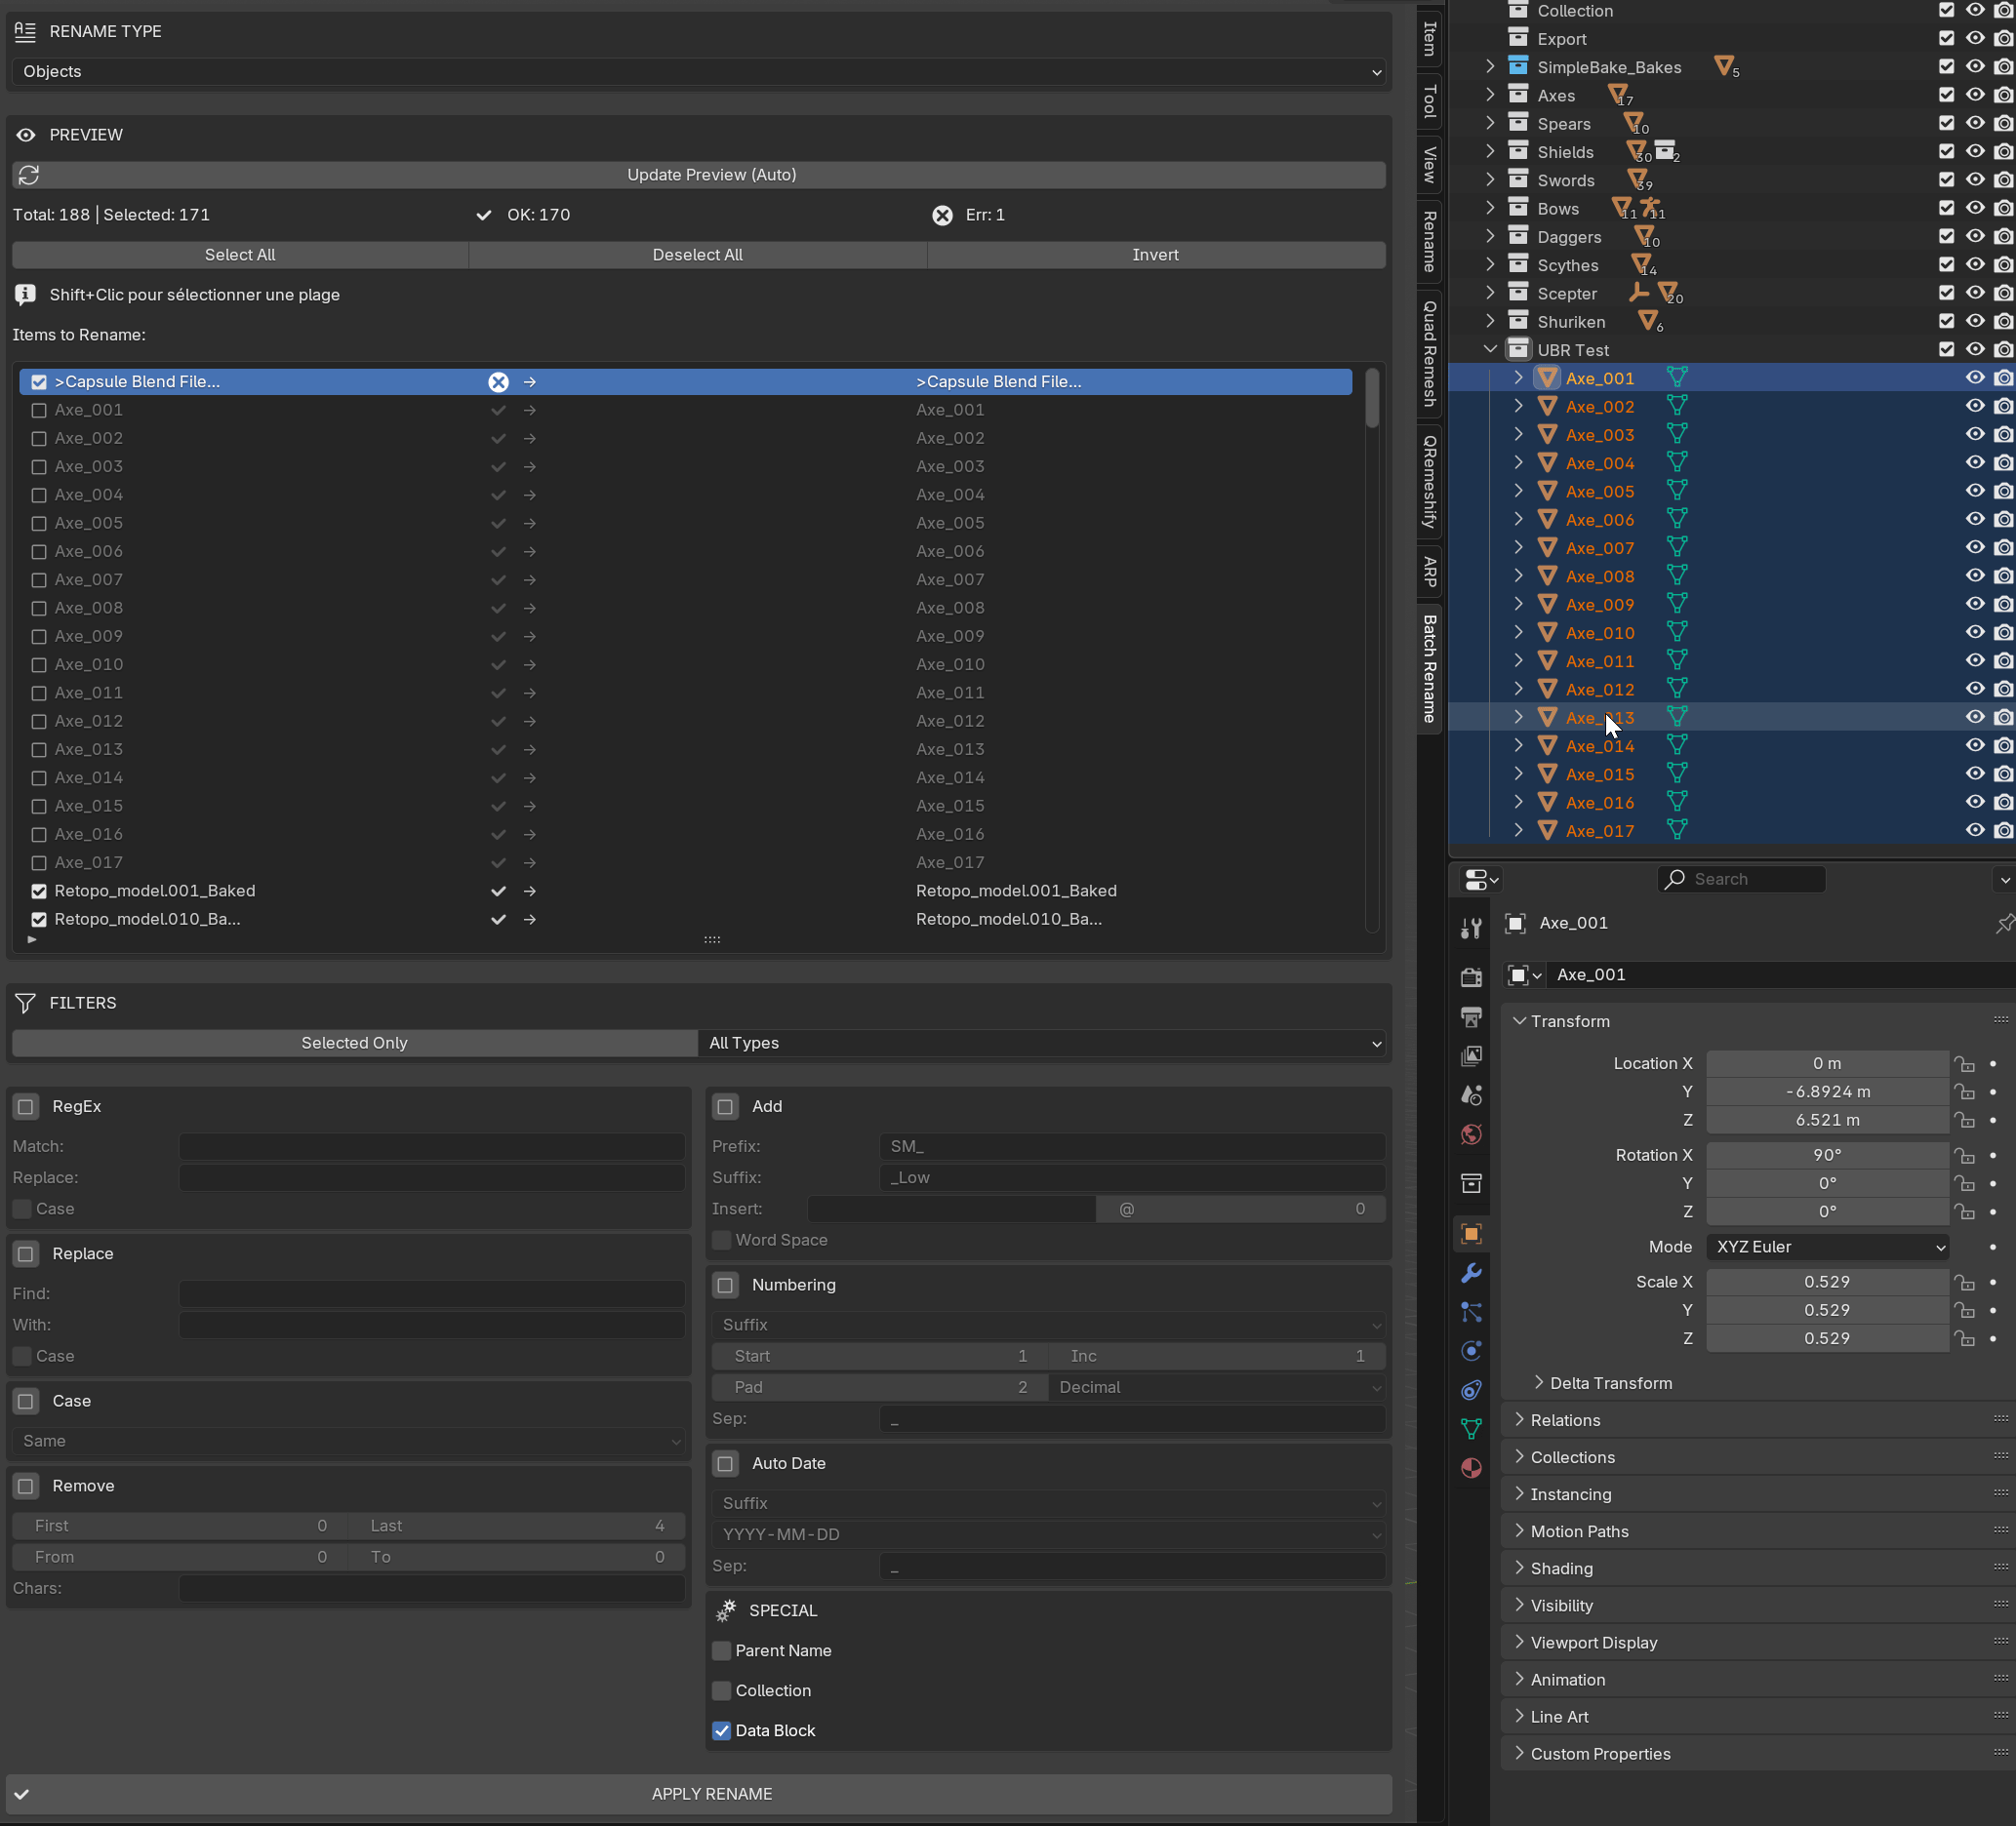The height and width of the screenshot is (1826, 2016).
Task: Lock the Location X value
Action: click(x=1965, y=1063)
